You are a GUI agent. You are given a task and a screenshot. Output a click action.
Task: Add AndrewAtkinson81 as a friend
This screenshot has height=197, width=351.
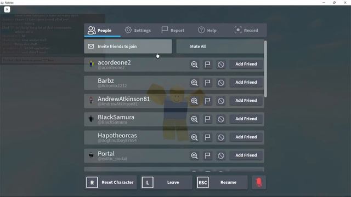[246, 101]
